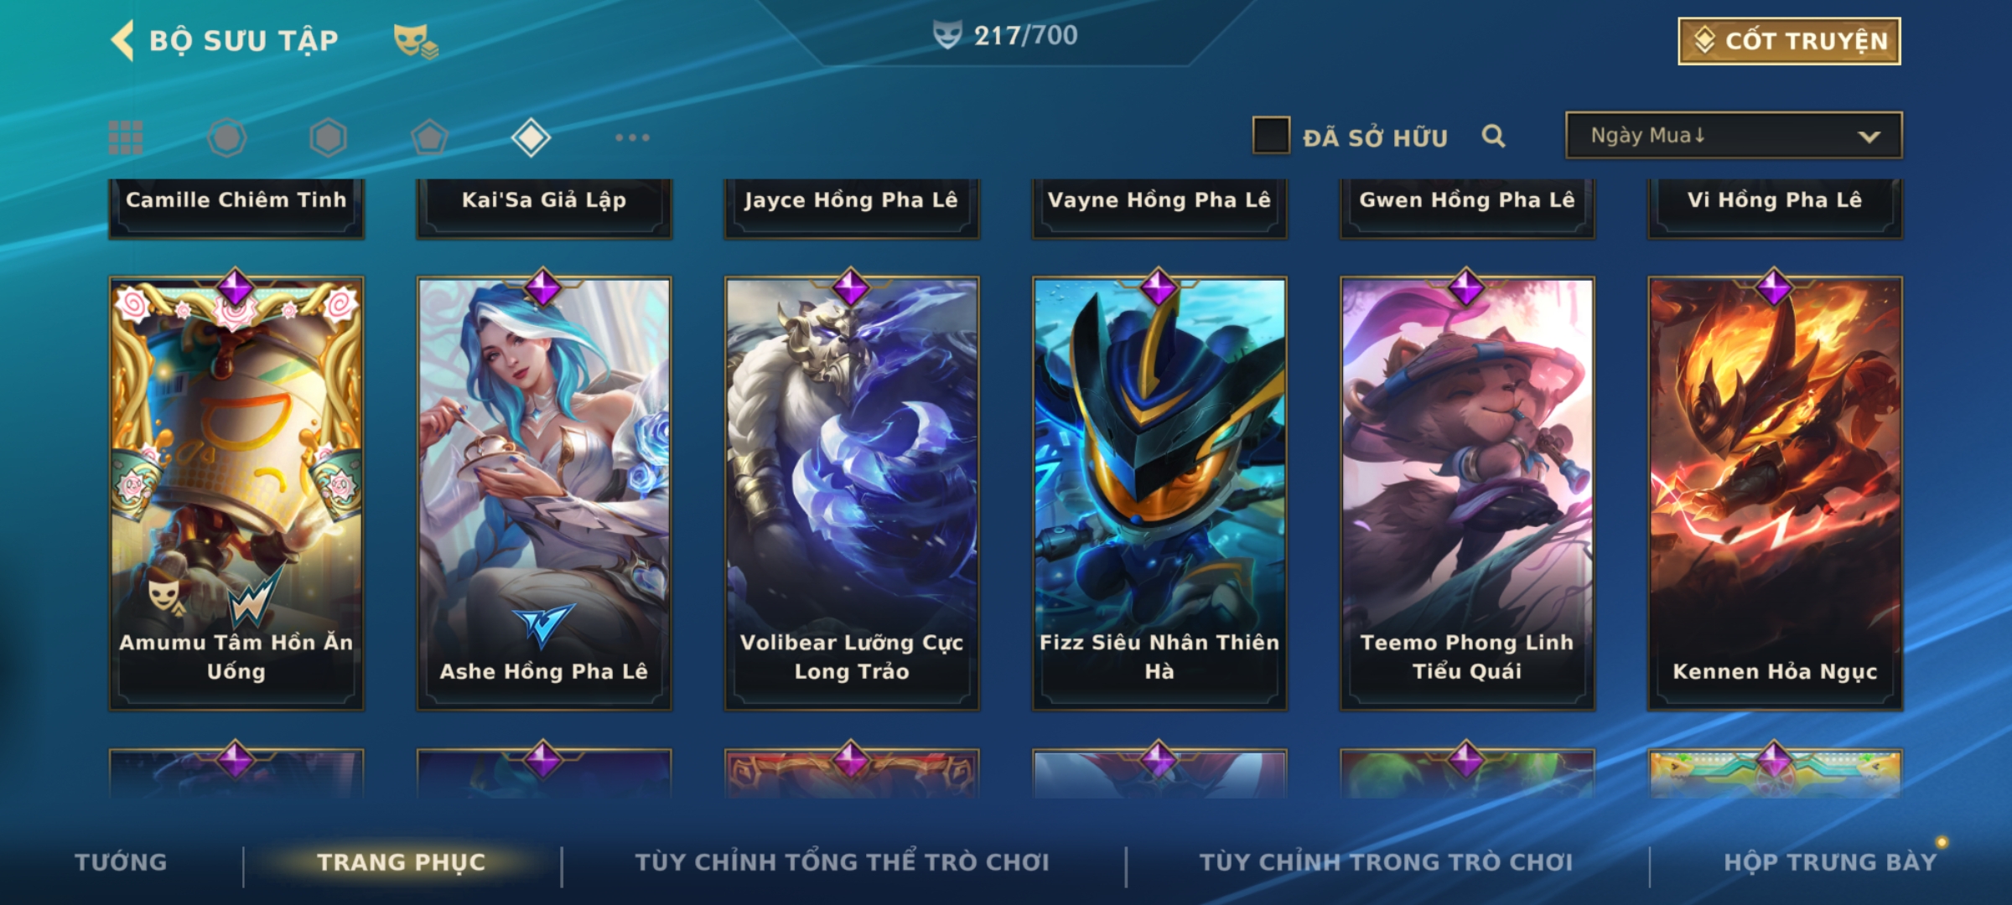This screenshot has height=905, width=2012.
Task: Expand the Ngày Mua sort dropdown
Action: [1734, 135]
